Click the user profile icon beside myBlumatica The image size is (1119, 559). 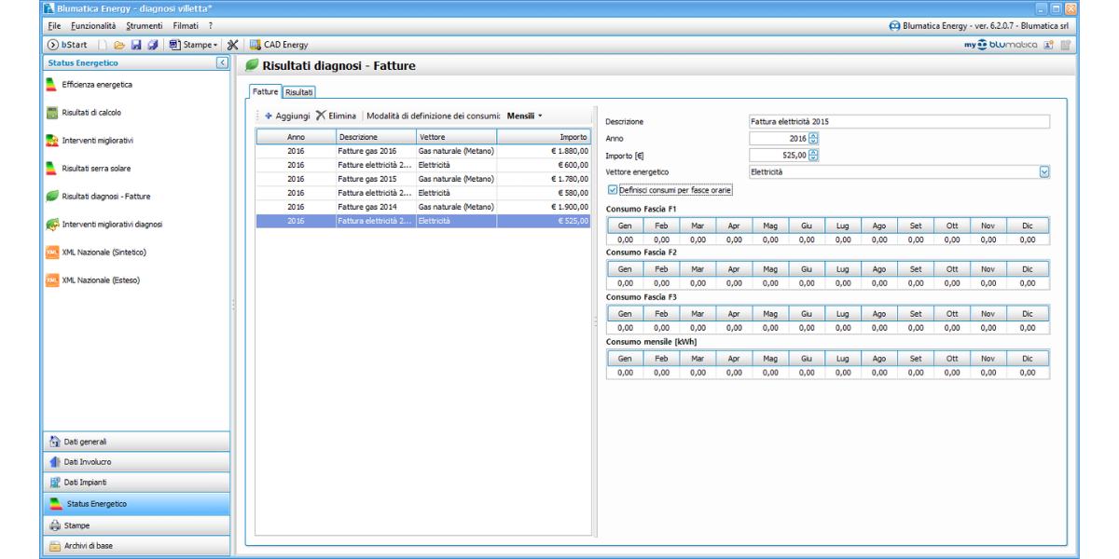point(1049,45)
